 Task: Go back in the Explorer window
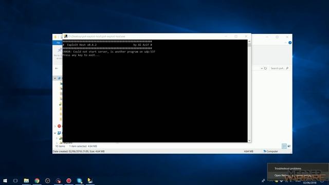(56, 68)
